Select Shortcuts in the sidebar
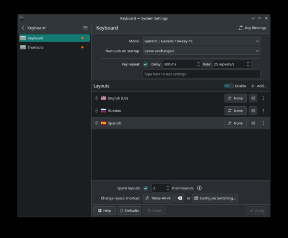This screenshot has height=238, width=288. coord(36,48)
